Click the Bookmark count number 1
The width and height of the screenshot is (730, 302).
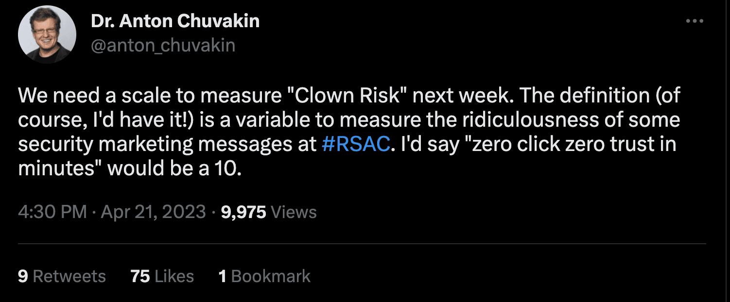(223, 276)
